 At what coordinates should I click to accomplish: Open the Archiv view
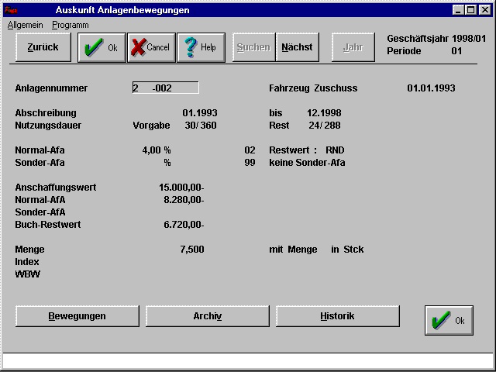(208, 316)
